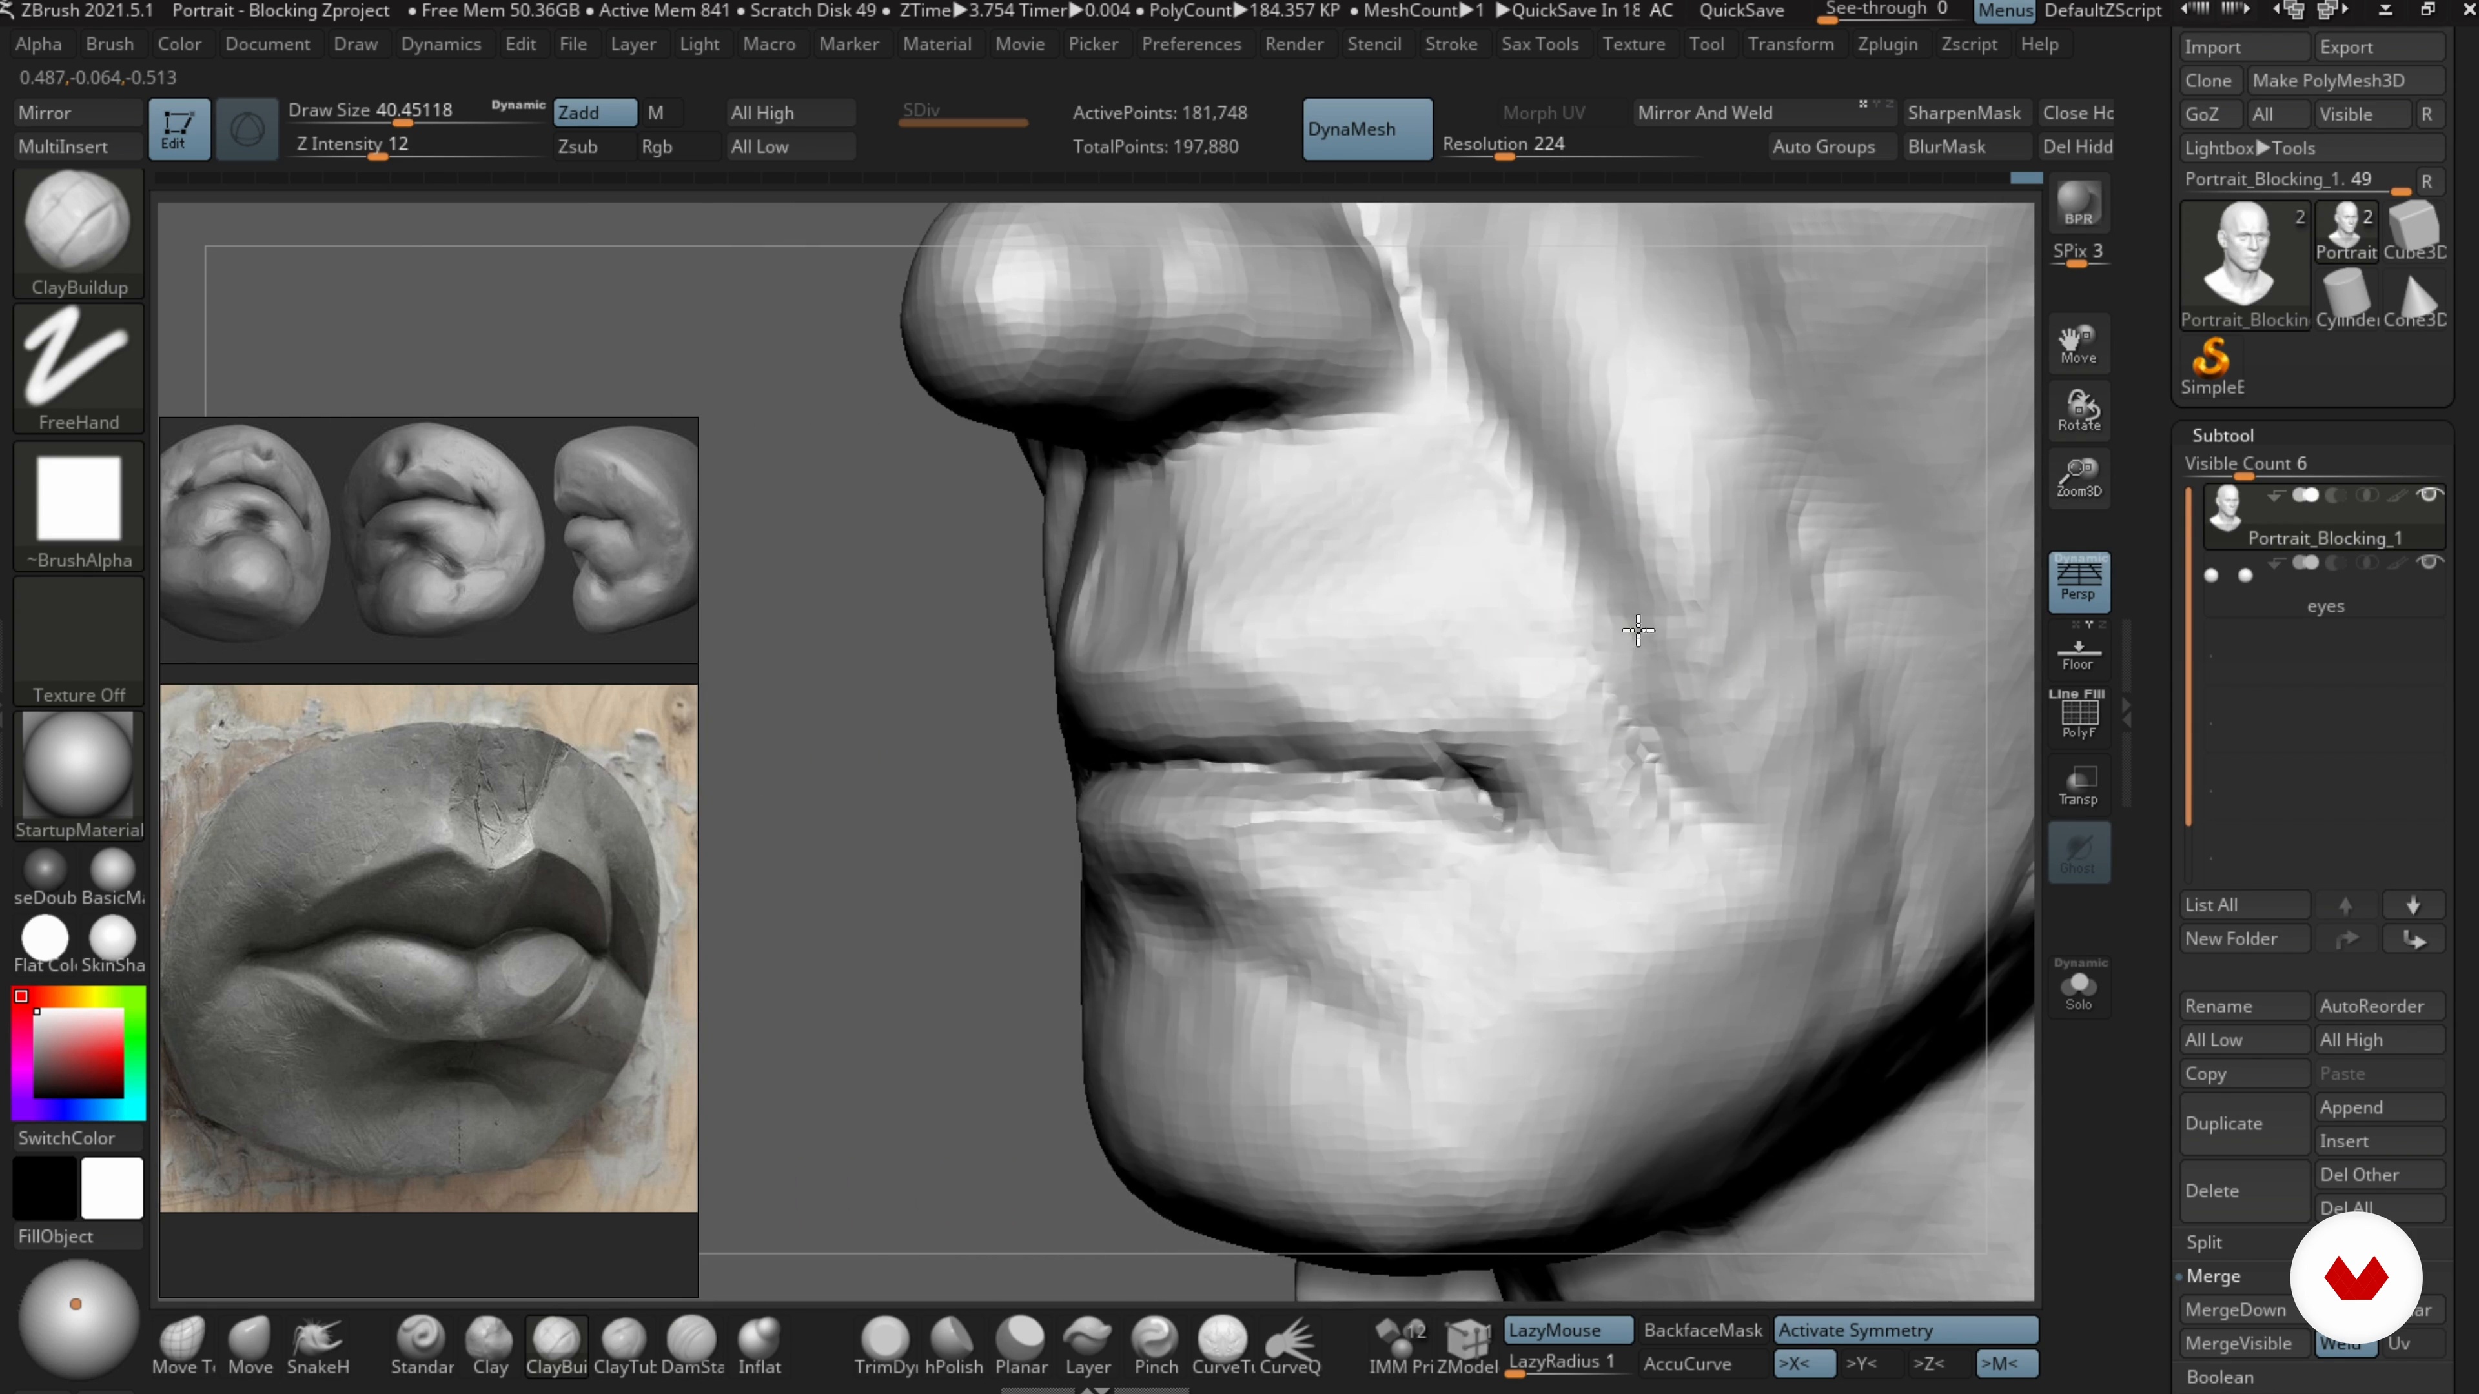Select the Cylinder3D tool thumbnail

click(x=2347, y=298)
